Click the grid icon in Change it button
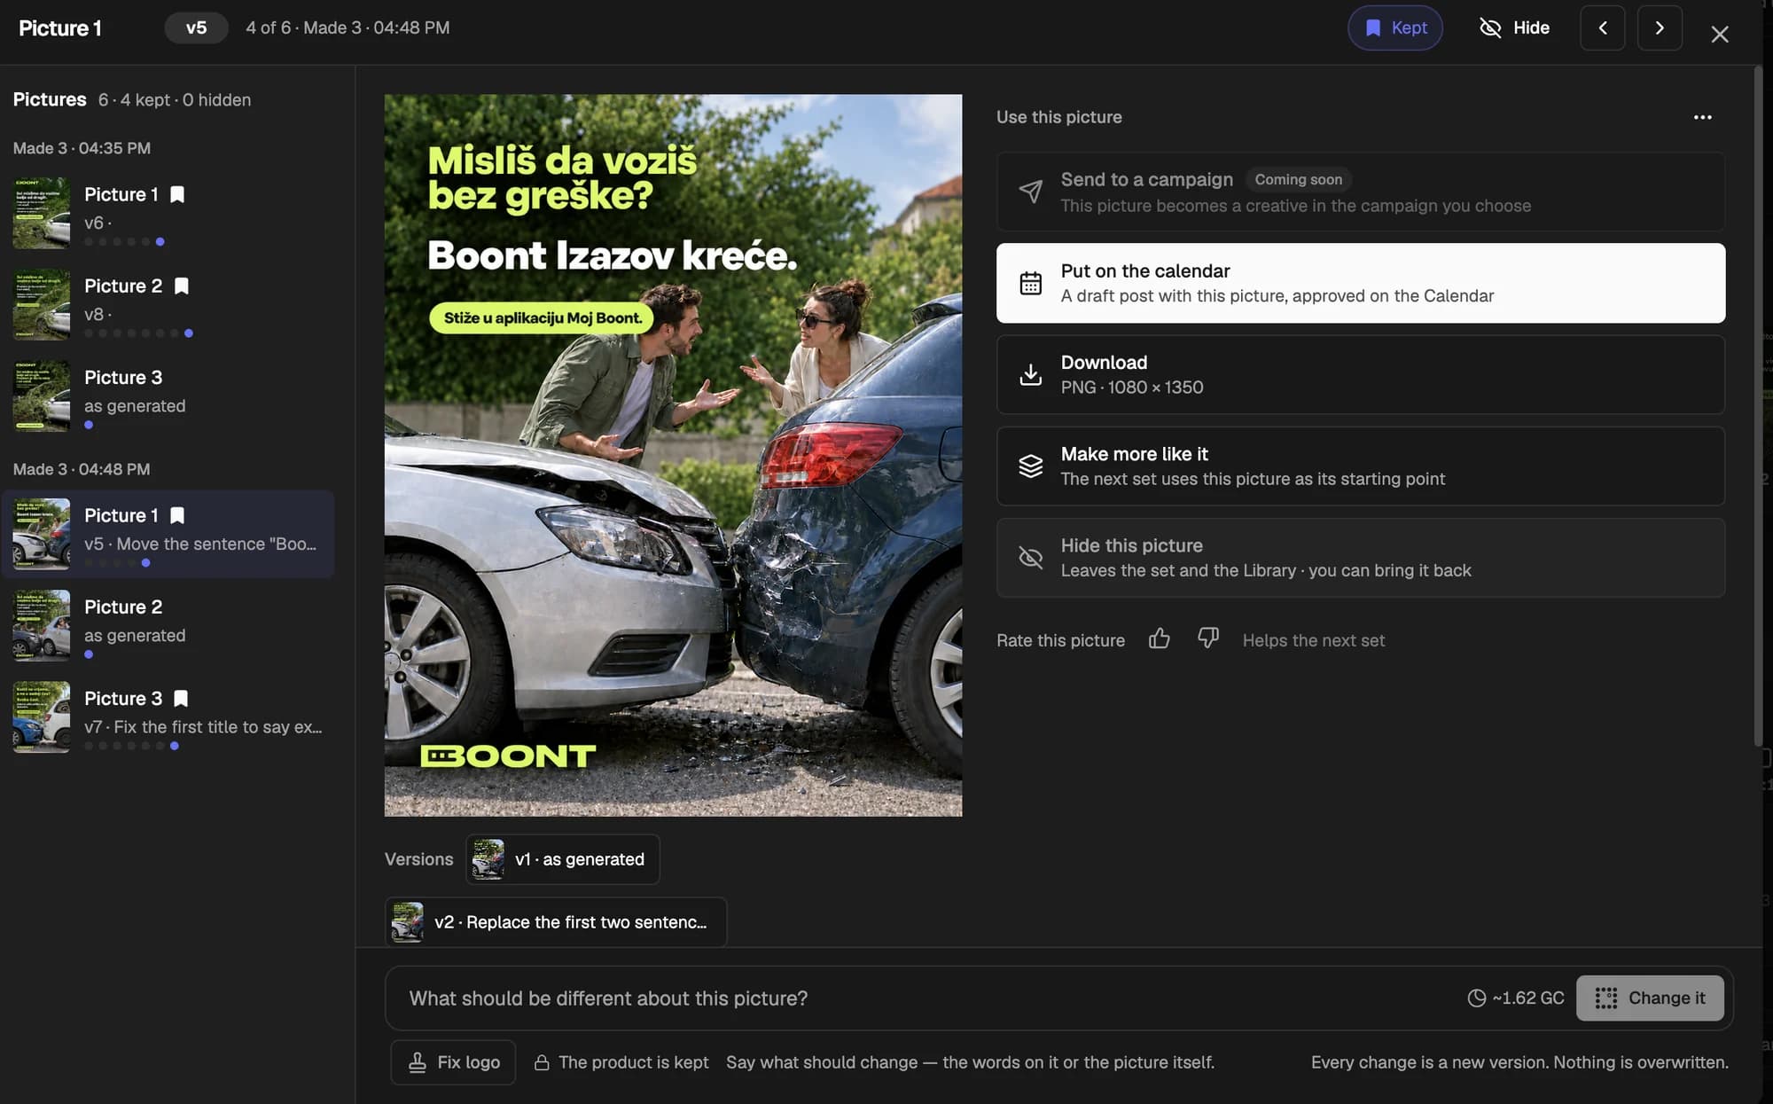1773x1104 pixels. [1606, 998]
